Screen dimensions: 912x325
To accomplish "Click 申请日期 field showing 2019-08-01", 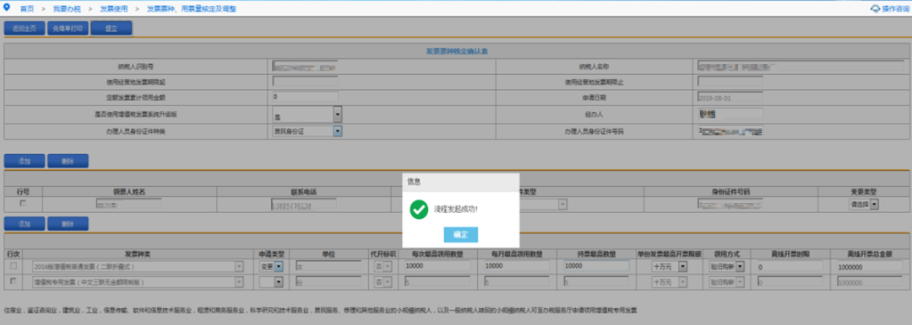I will click(730, 98).
